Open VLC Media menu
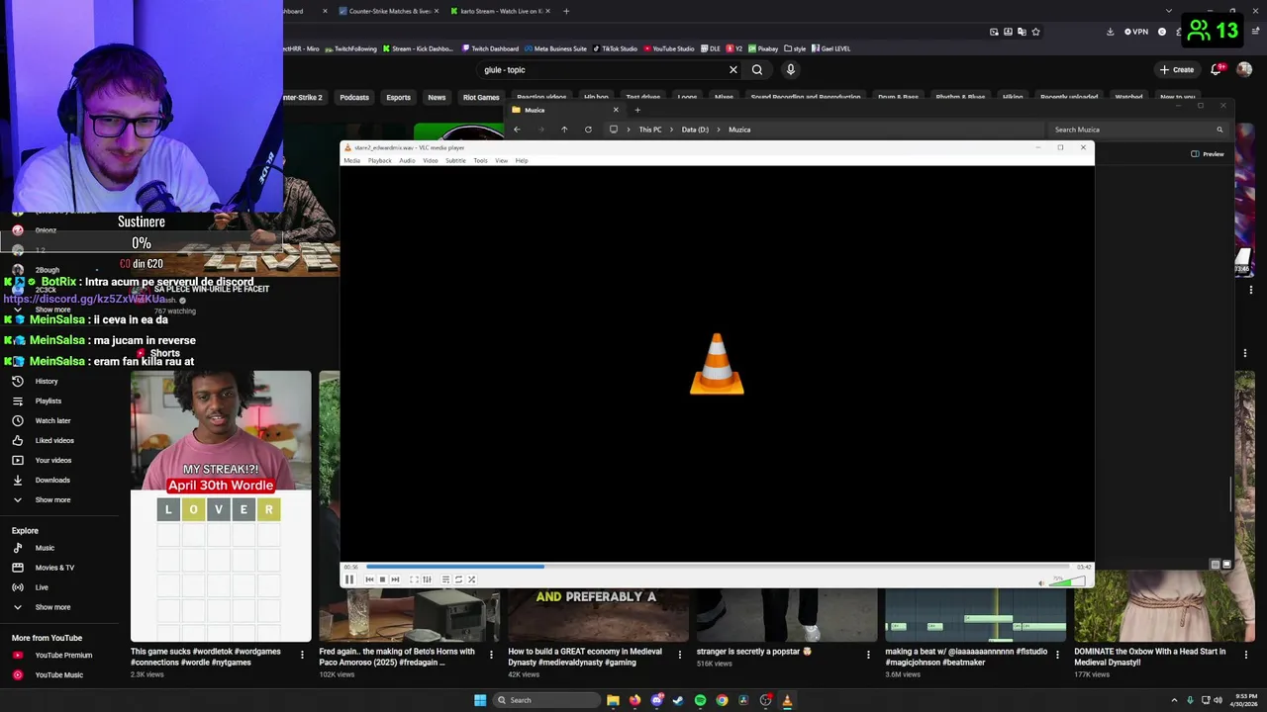The width and height of the screenshot is (1267, 712). click(x=351, y=160)
